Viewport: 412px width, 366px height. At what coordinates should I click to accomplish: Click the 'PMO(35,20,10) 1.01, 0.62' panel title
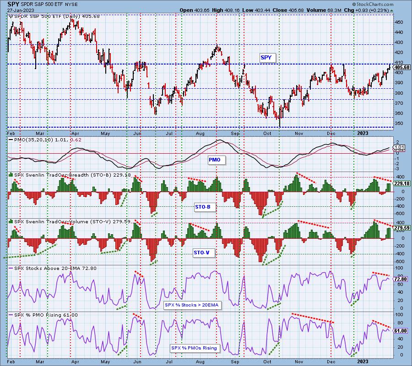[48, 140]
